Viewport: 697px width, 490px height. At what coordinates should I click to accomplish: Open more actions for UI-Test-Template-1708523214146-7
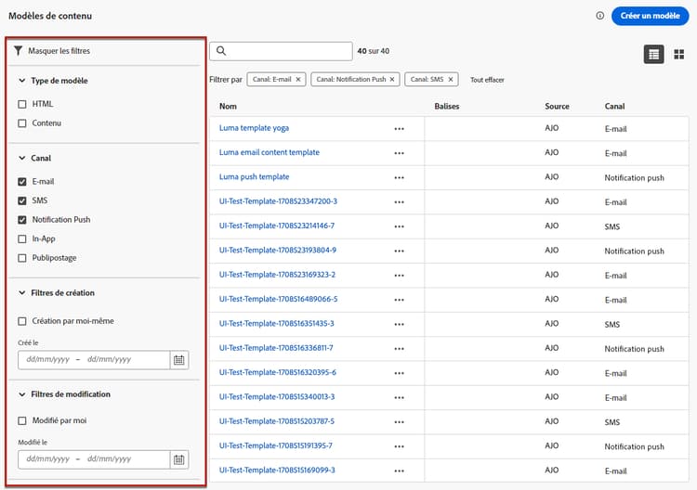[x=400, y=226]
